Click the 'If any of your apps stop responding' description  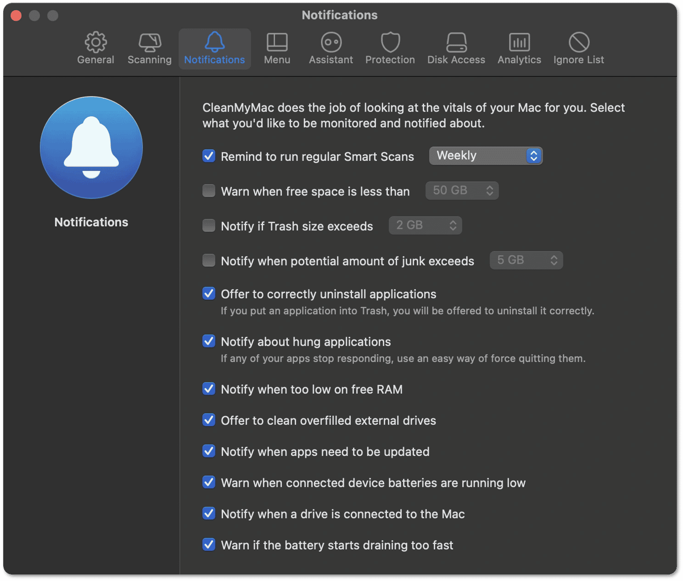pos(403,359)
